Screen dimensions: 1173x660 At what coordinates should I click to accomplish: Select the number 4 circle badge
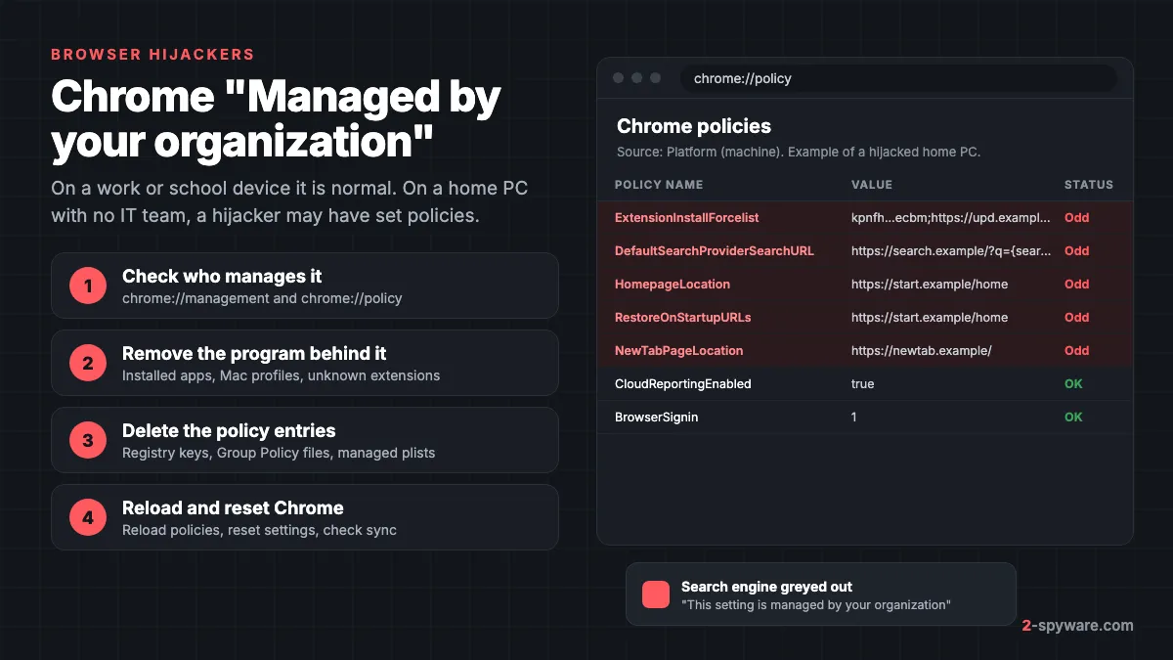88,517
